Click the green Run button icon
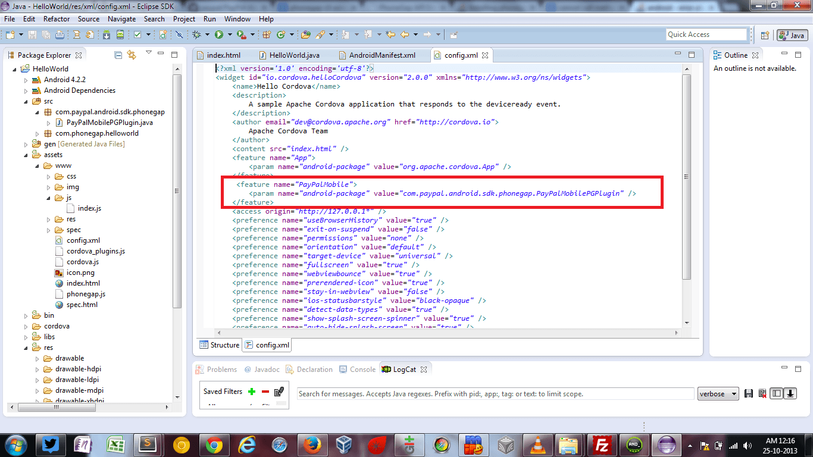 coord(219,35)
